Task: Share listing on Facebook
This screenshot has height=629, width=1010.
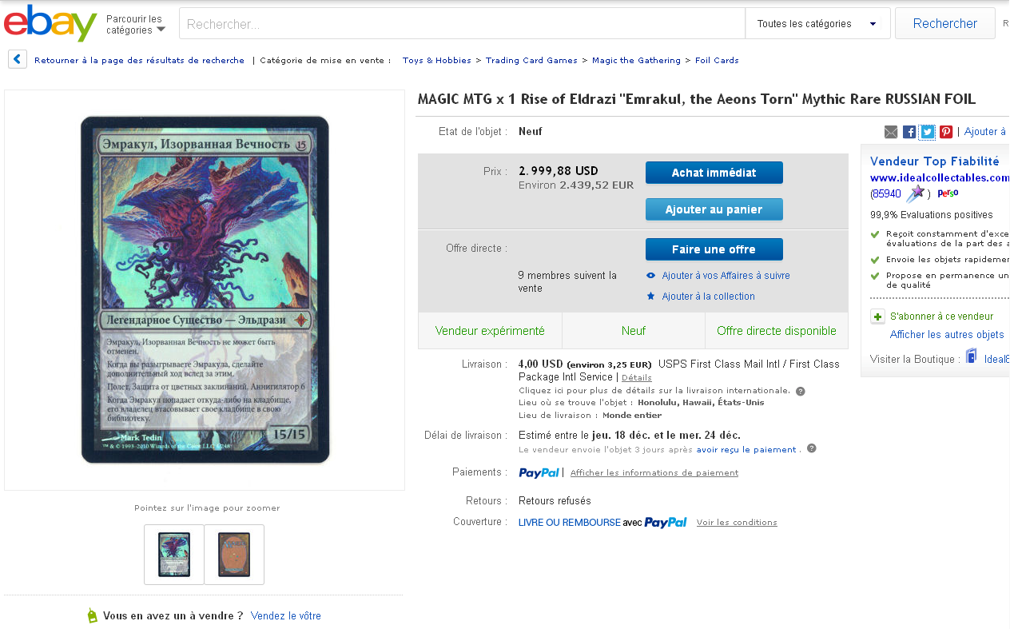Action: click(909, 132)
